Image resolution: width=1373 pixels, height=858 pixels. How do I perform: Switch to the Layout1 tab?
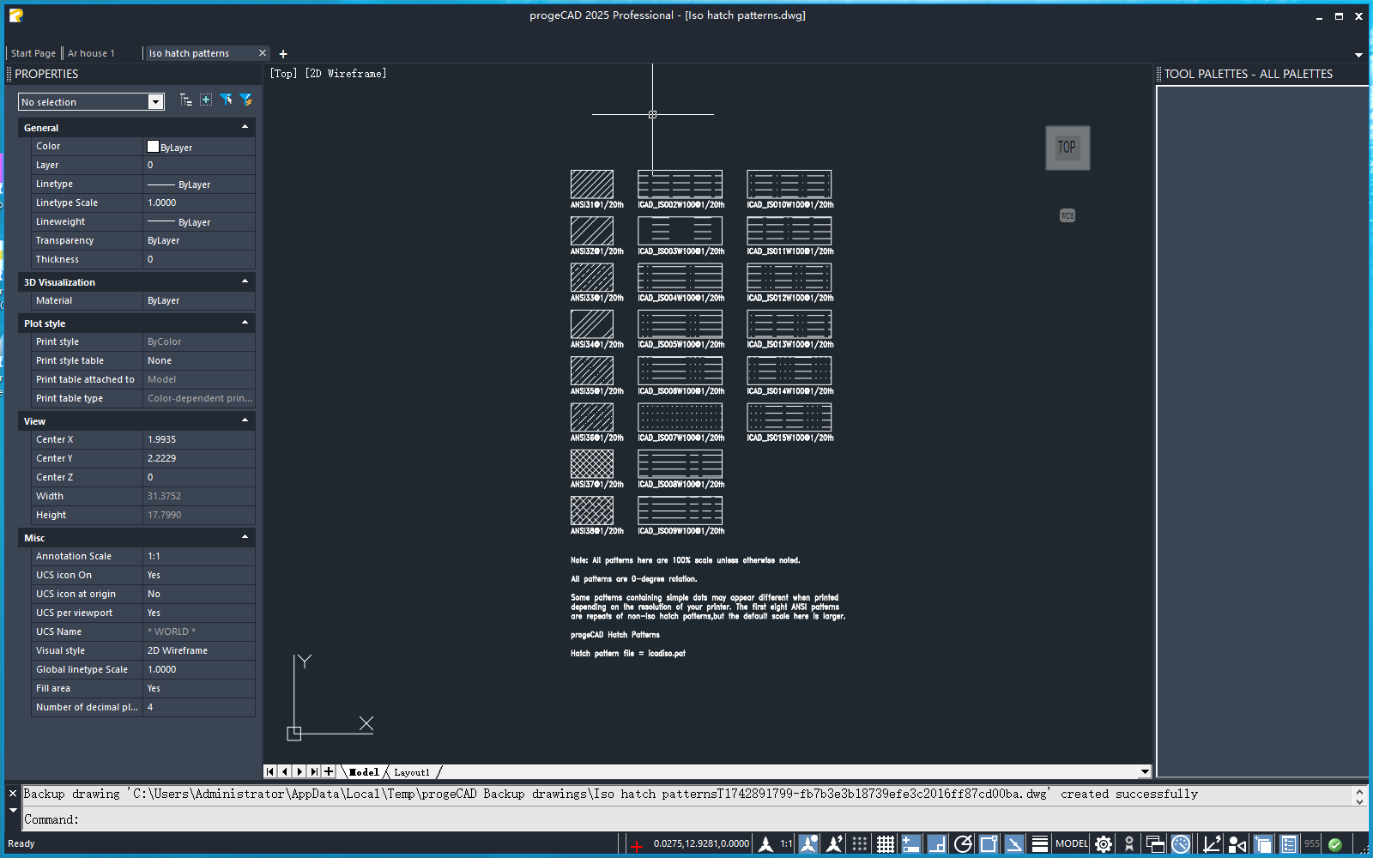tap(412, 772)
